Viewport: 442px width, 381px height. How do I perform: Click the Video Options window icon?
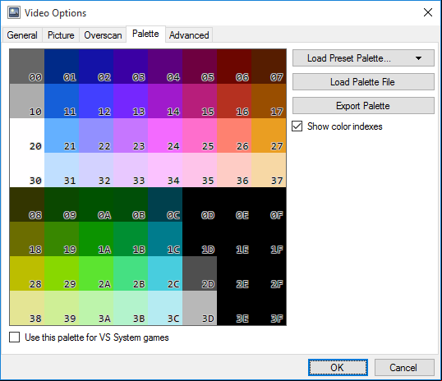click(14, 12)
